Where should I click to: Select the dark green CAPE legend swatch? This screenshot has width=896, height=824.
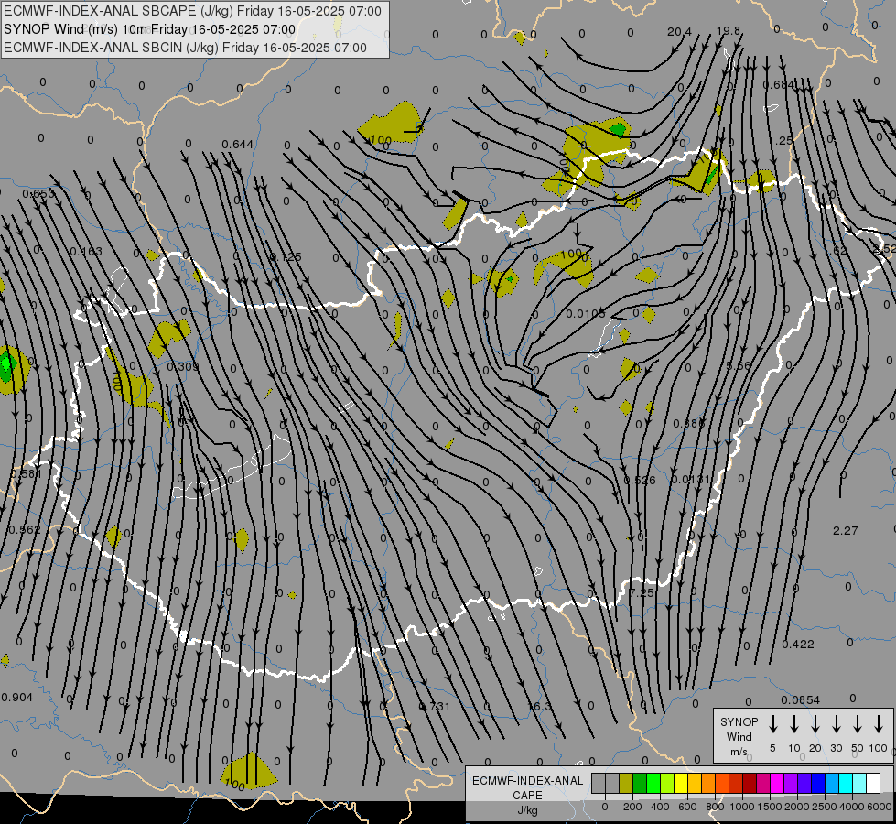pos(640,784)
